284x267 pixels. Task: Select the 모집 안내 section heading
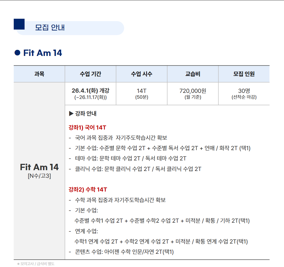click(50, 28)
